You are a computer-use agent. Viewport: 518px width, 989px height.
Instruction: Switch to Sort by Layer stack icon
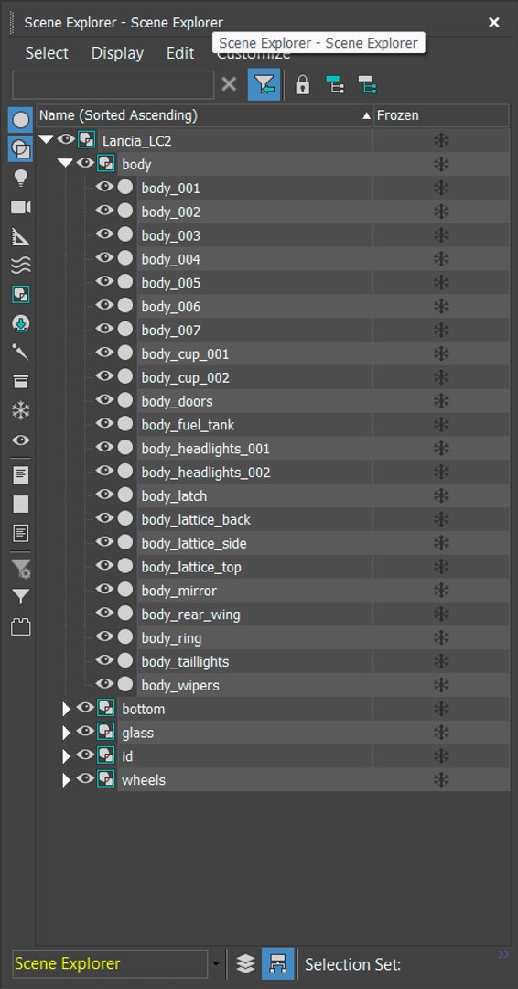[245, 963]
